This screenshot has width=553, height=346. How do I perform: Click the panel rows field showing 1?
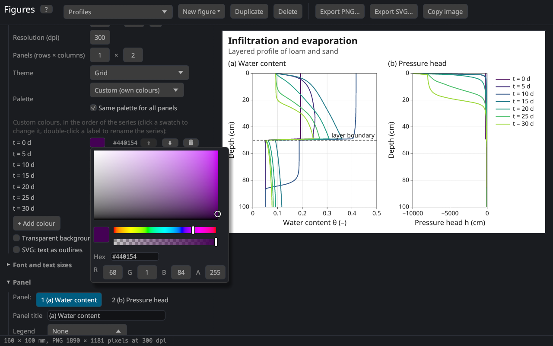point(100,55)
